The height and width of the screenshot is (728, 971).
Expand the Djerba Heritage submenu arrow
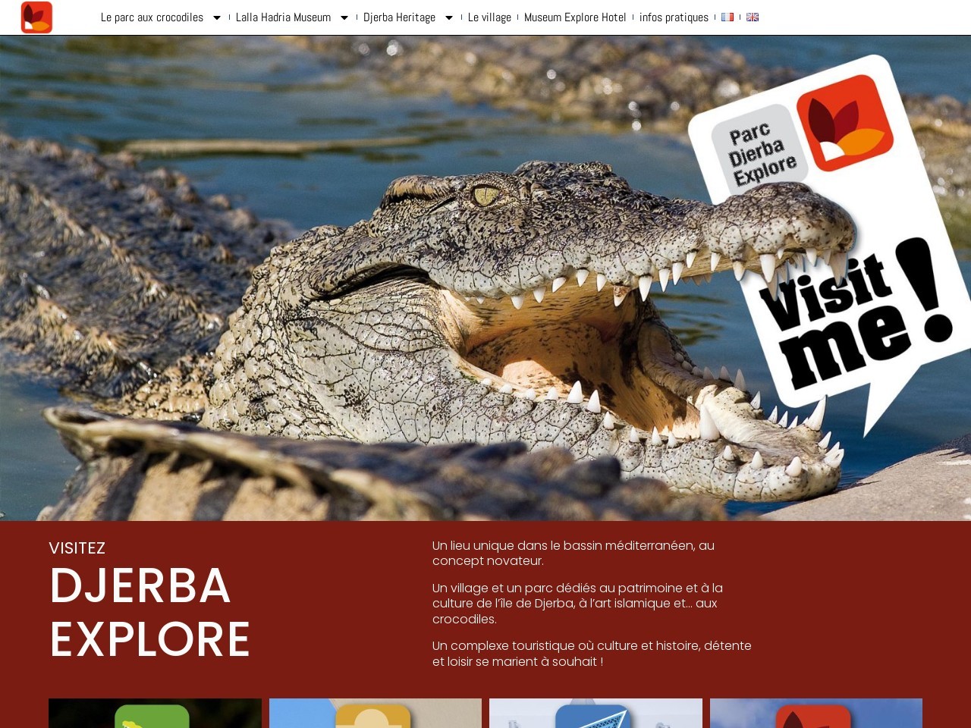(448, 17)
